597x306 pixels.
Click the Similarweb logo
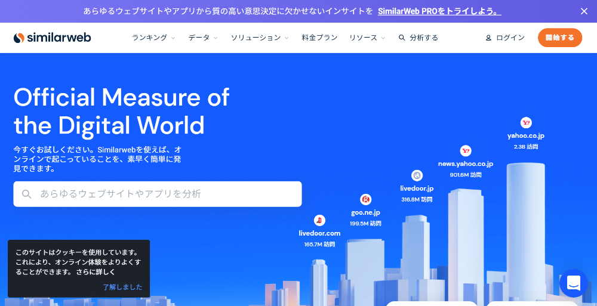pos(52,38)
